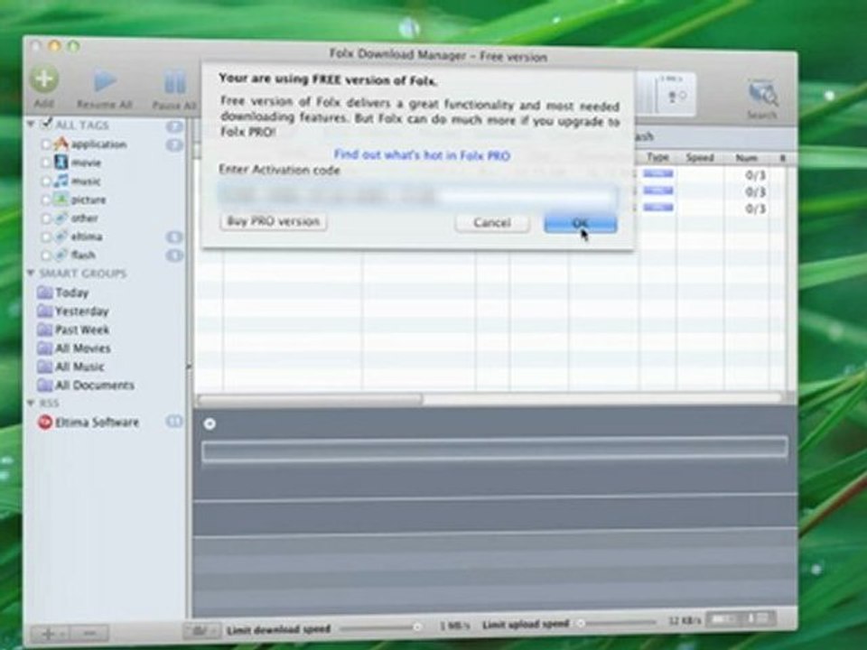The height and width of the screenshot is (650, 867).
Task: Click the Eltima Software unread count badge
Action: pos(174,422)
